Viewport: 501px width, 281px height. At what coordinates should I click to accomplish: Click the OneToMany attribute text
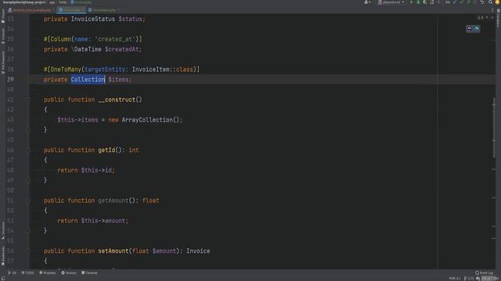point(66,69)
